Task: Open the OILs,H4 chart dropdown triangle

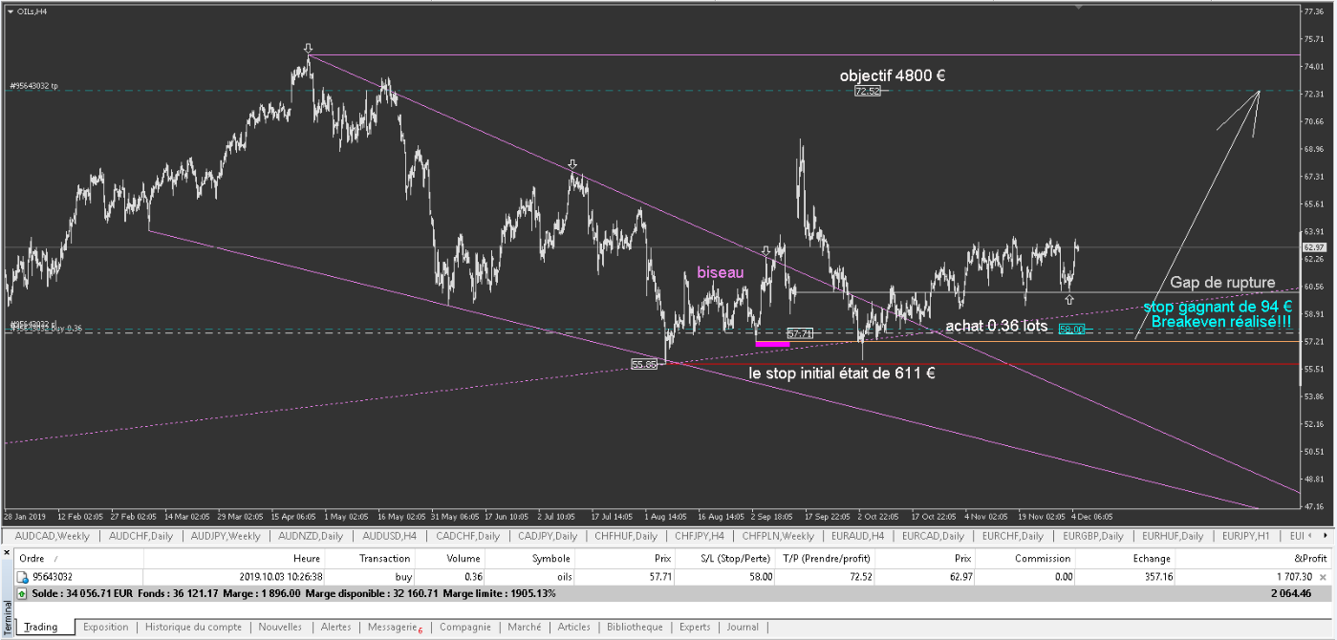Action: 10,11
